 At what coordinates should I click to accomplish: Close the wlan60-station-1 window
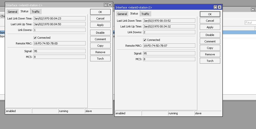(110, 5)
